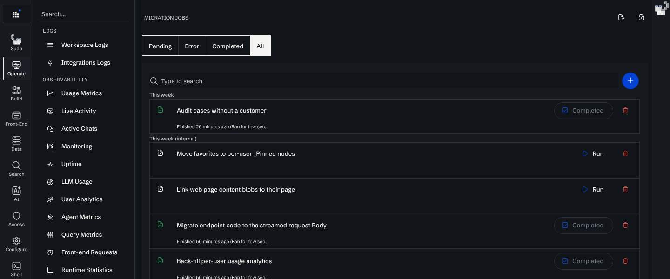Click the Workspace Logs icon
This screenshot has width=670, height=279.
(x=50, y=45)
